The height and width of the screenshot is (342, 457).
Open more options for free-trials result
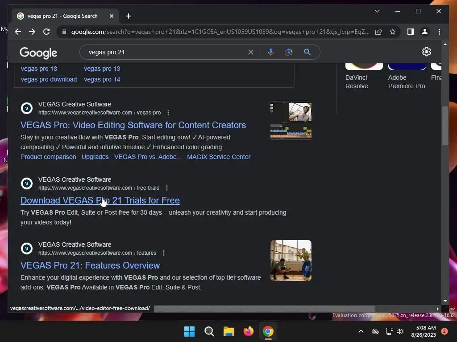point(167,188)
